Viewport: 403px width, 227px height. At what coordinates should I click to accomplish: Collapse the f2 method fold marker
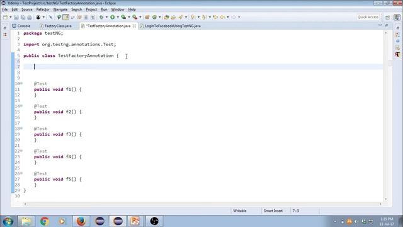[21, 106]
